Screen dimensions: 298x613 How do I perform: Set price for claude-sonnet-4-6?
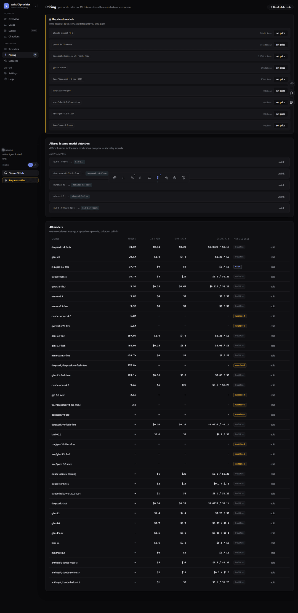(x=281, y=33)
